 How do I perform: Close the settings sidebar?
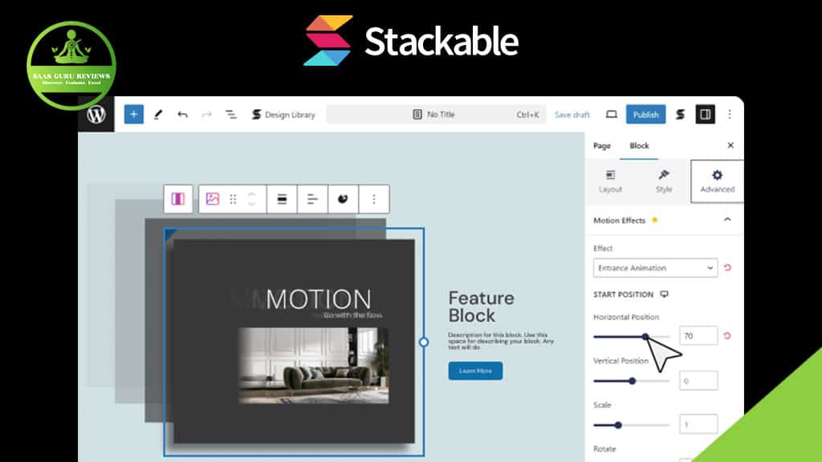tap(730, 145)
